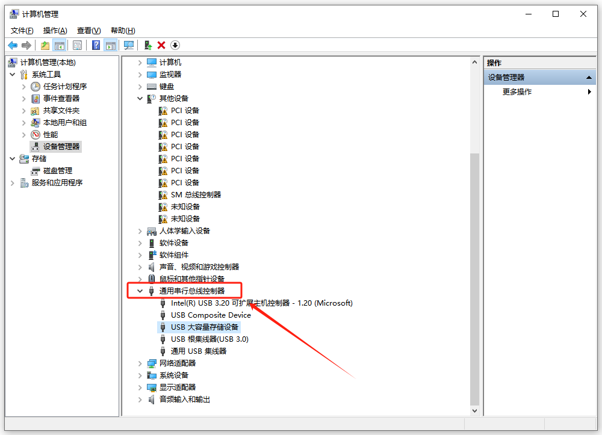Select 磁盘管理 in the left tree
This screenshot has height=435, width=602.
pos(57,171)
